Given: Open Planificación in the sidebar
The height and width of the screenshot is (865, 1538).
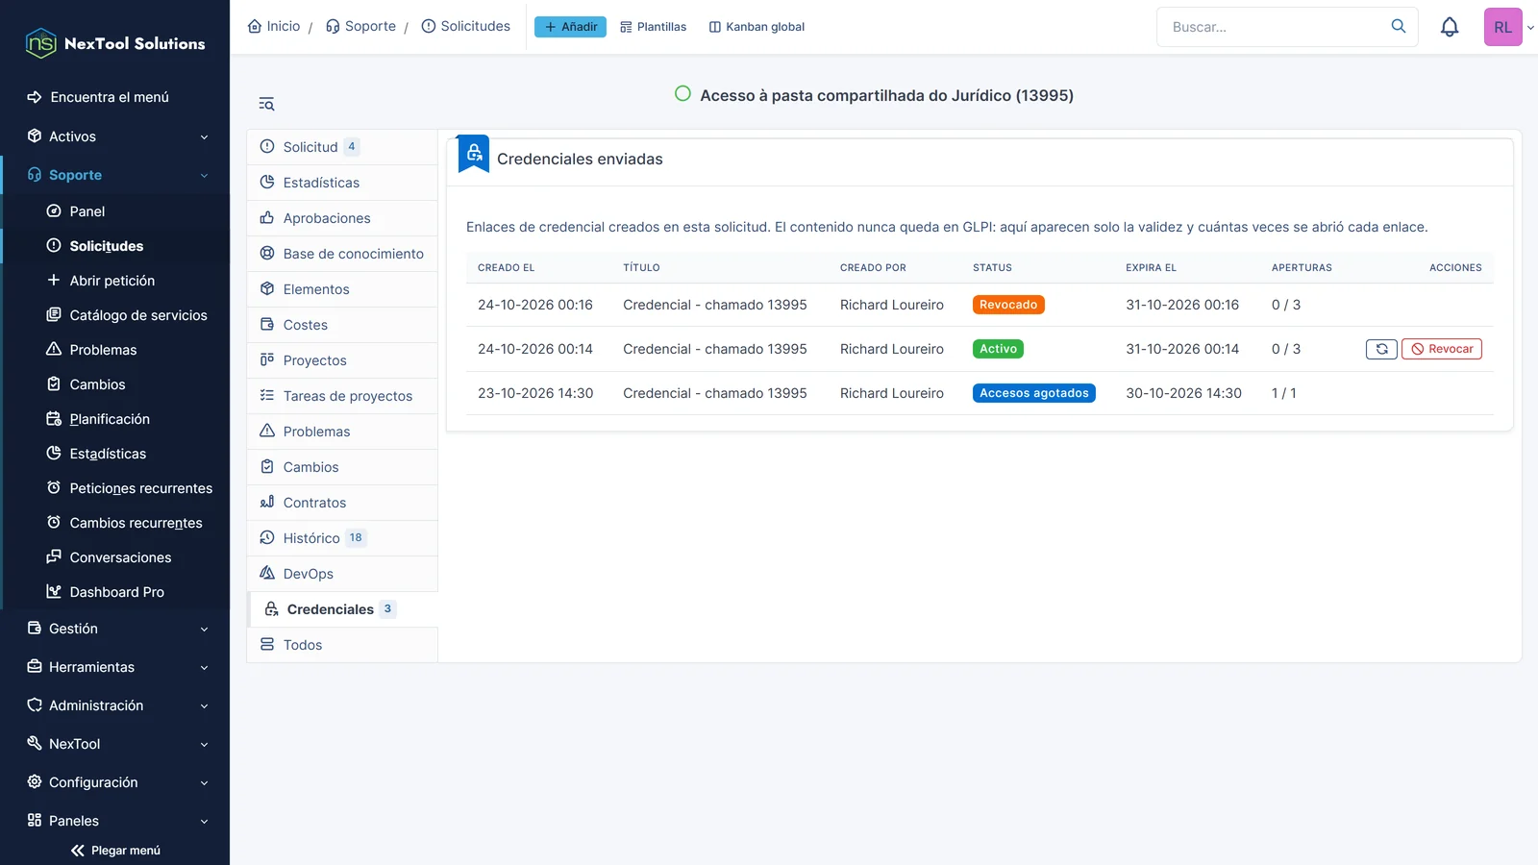Looking at the screenshot, I should point(115,419).
